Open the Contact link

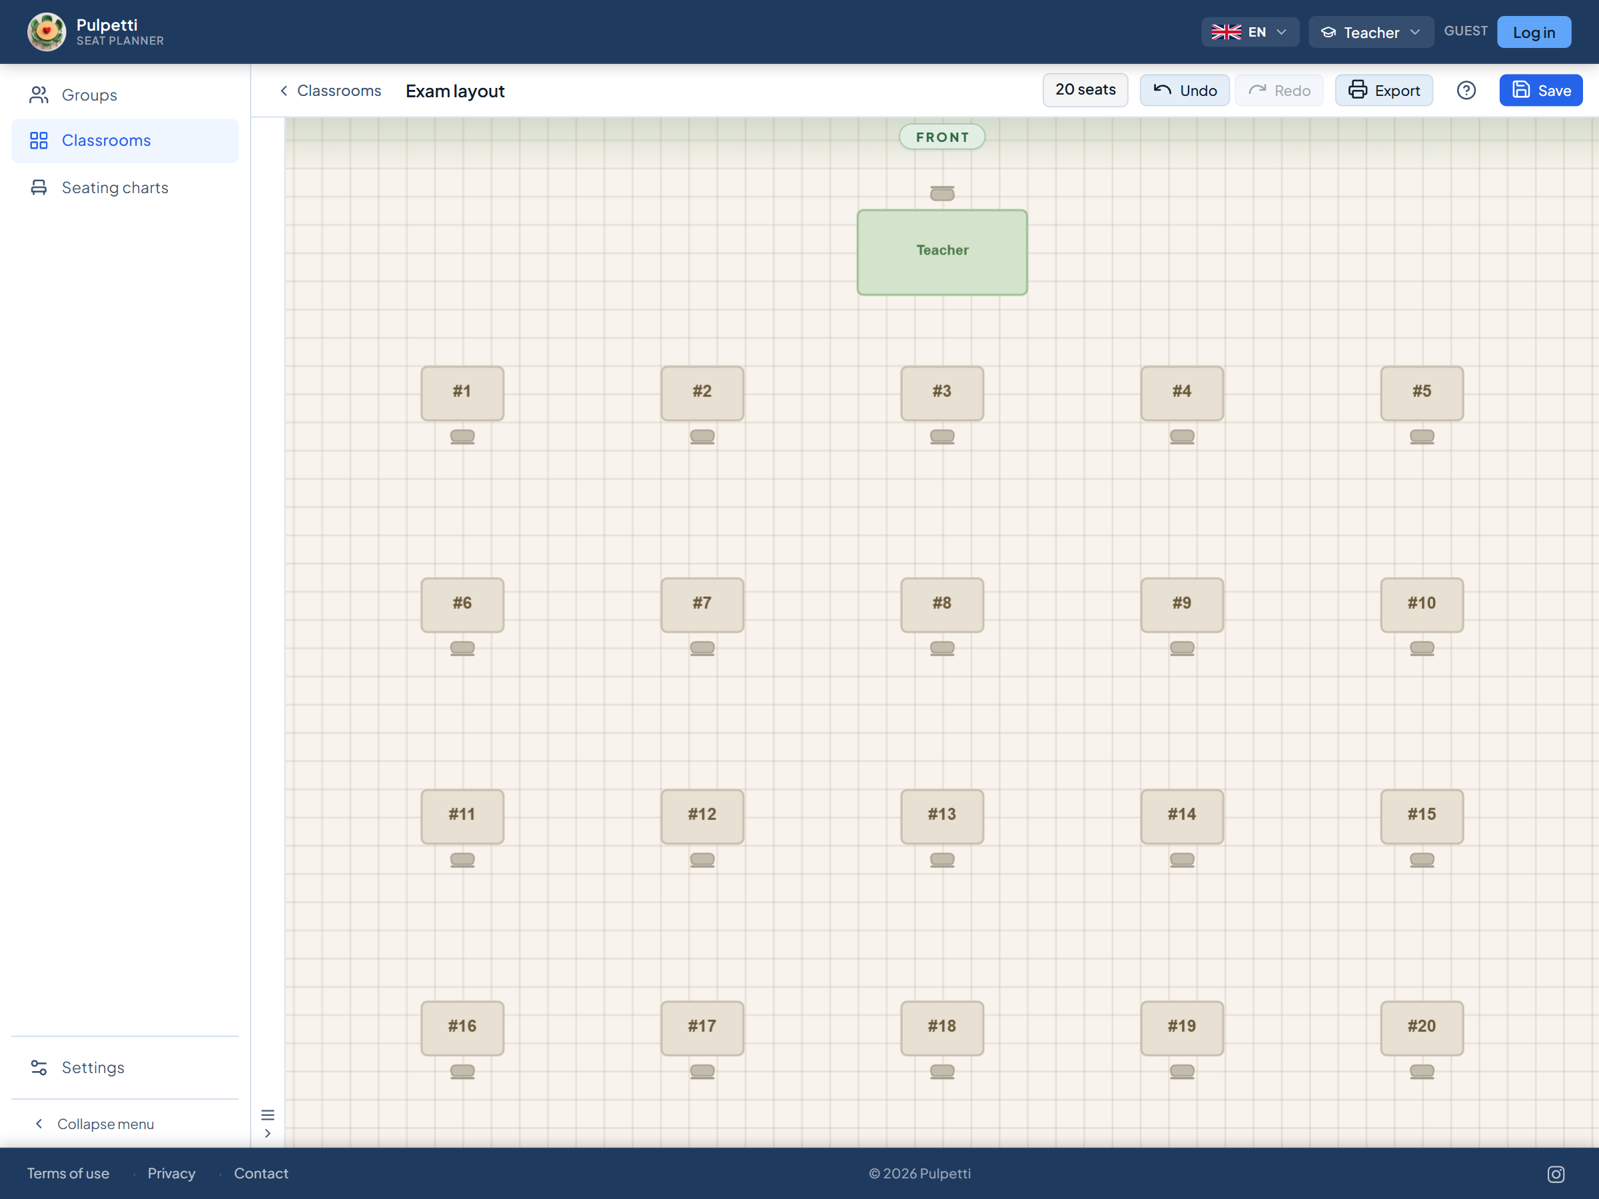(261, 1173)
